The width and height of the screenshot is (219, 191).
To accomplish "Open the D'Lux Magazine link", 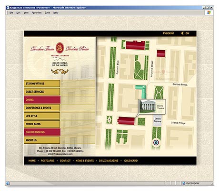I will (x=109, y=160).
